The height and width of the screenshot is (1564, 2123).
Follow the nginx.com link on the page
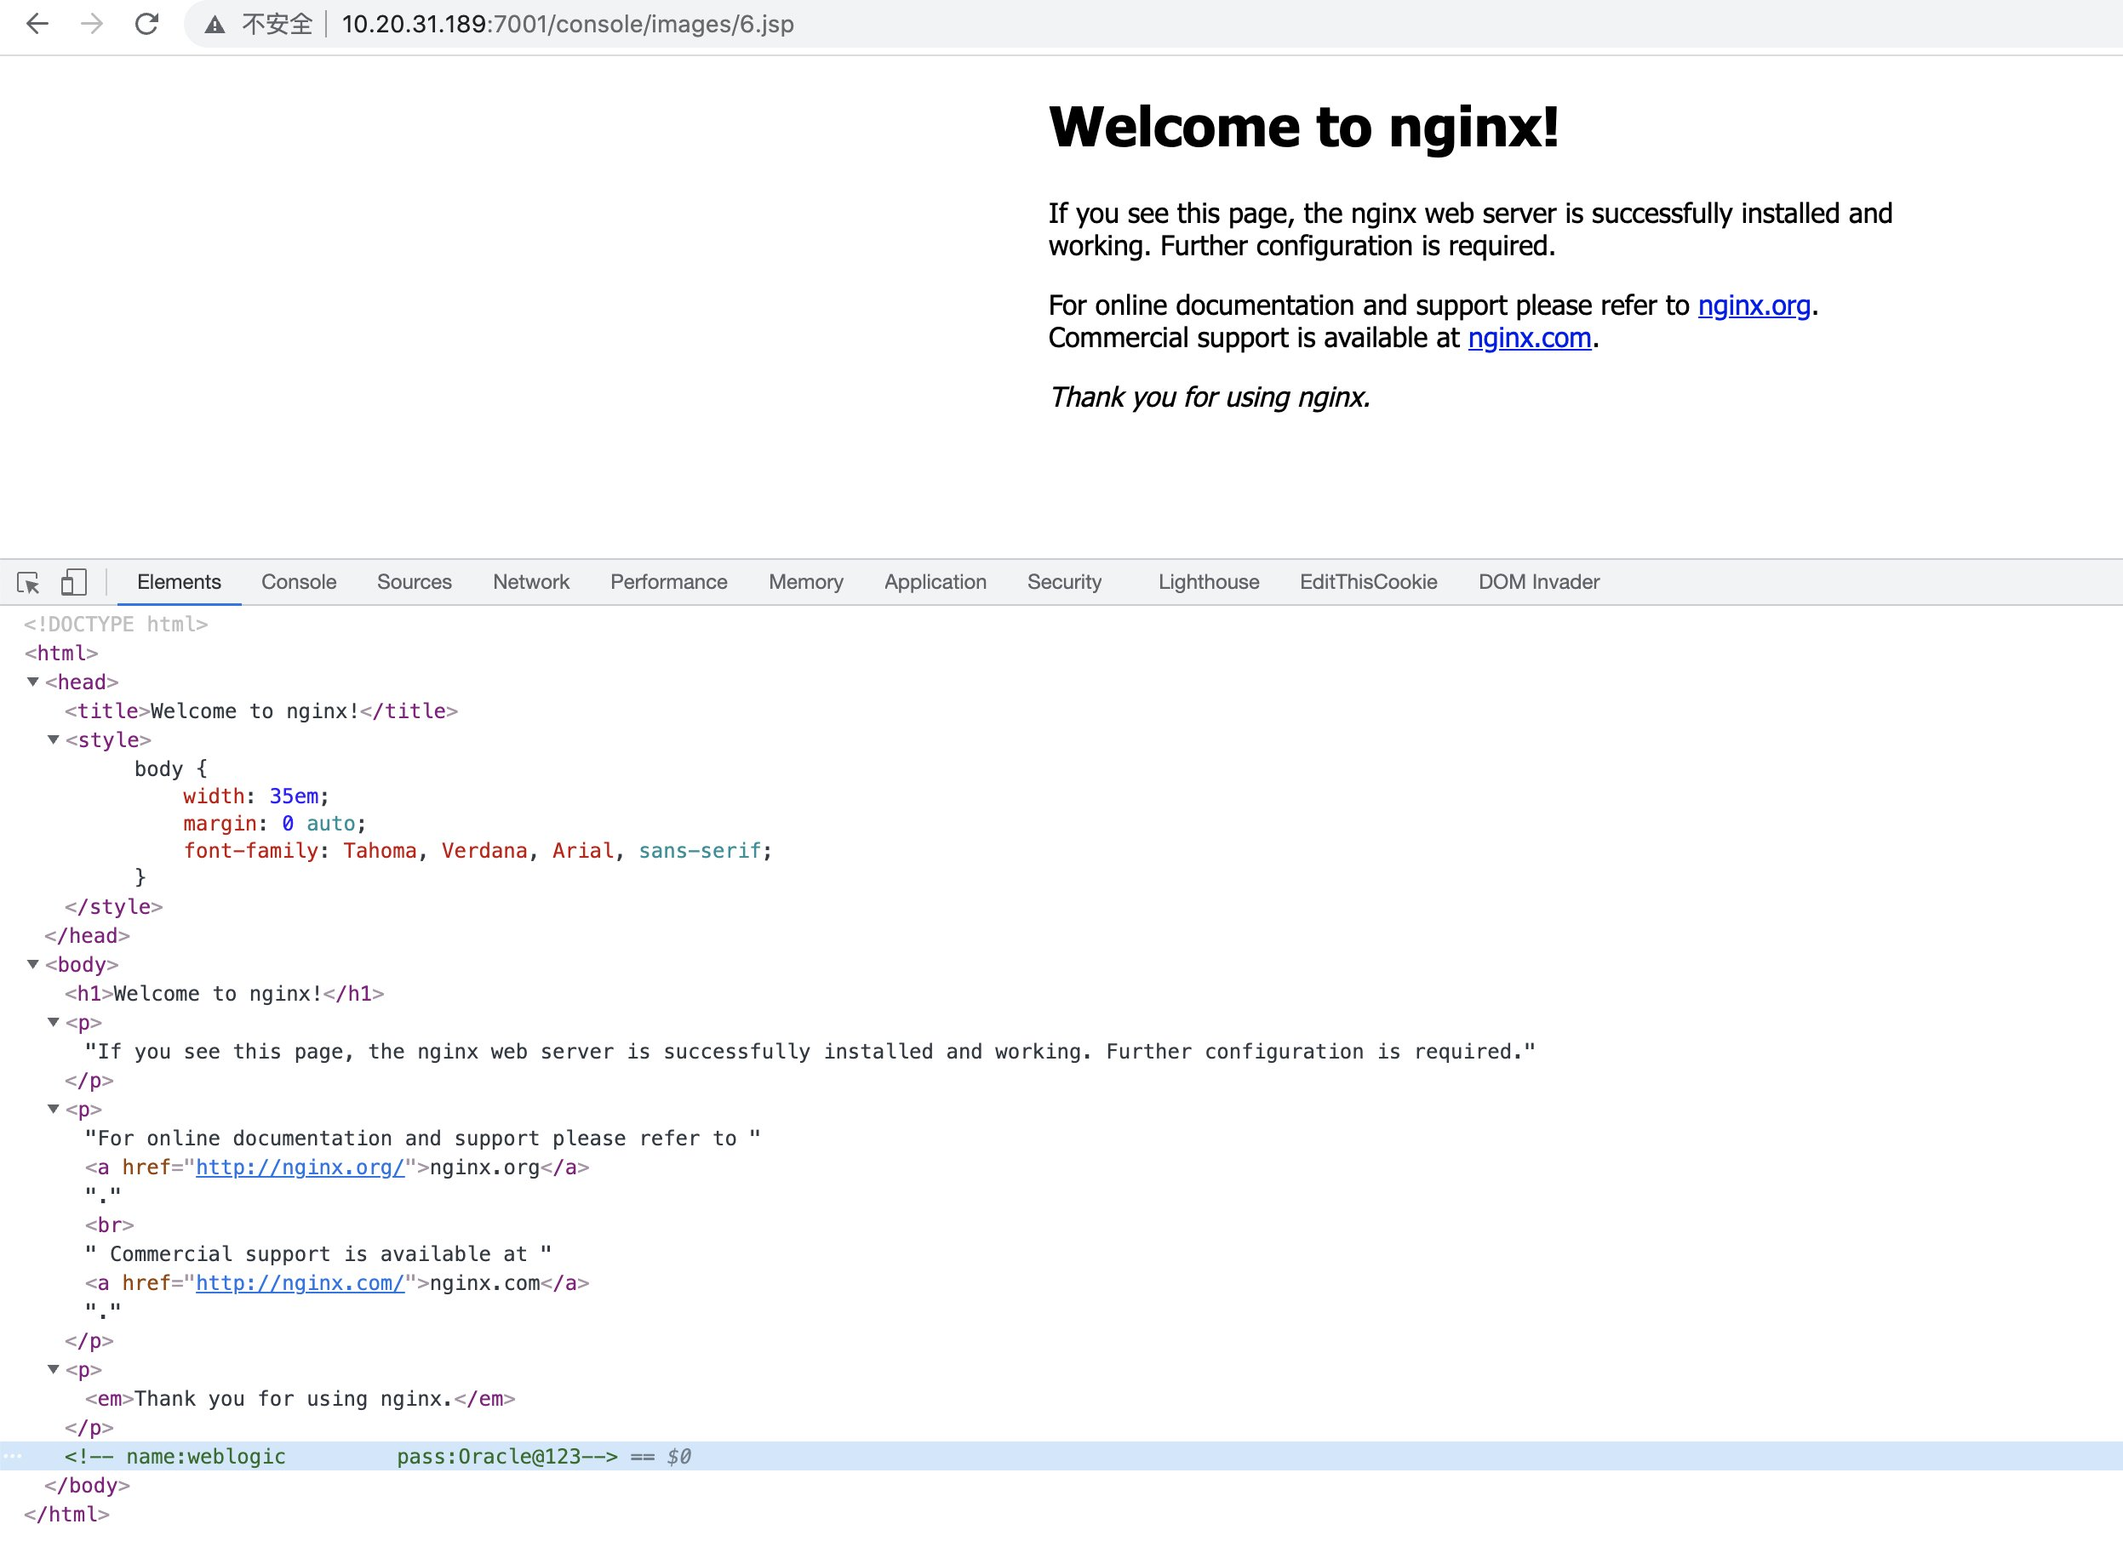point(1530,338)
